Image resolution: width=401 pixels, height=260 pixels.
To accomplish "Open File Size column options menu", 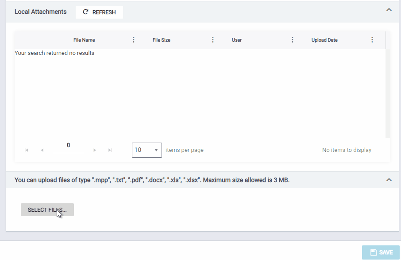I will click(213, 40).
